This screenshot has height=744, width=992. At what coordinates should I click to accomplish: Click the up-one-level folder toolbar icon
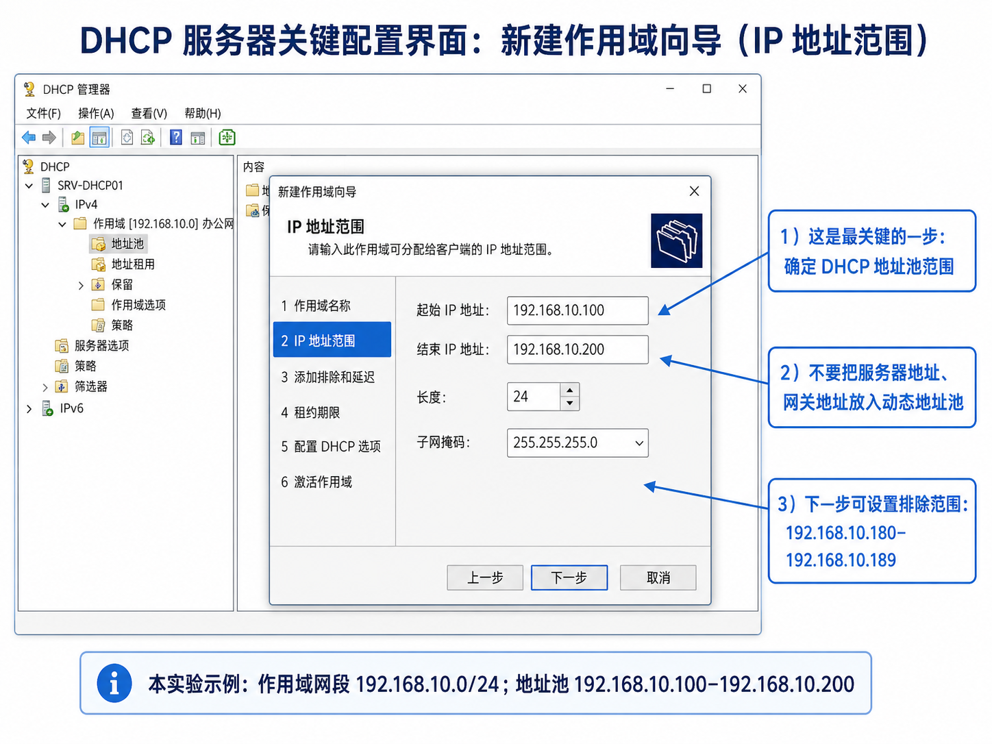click(x=78, y=138)
